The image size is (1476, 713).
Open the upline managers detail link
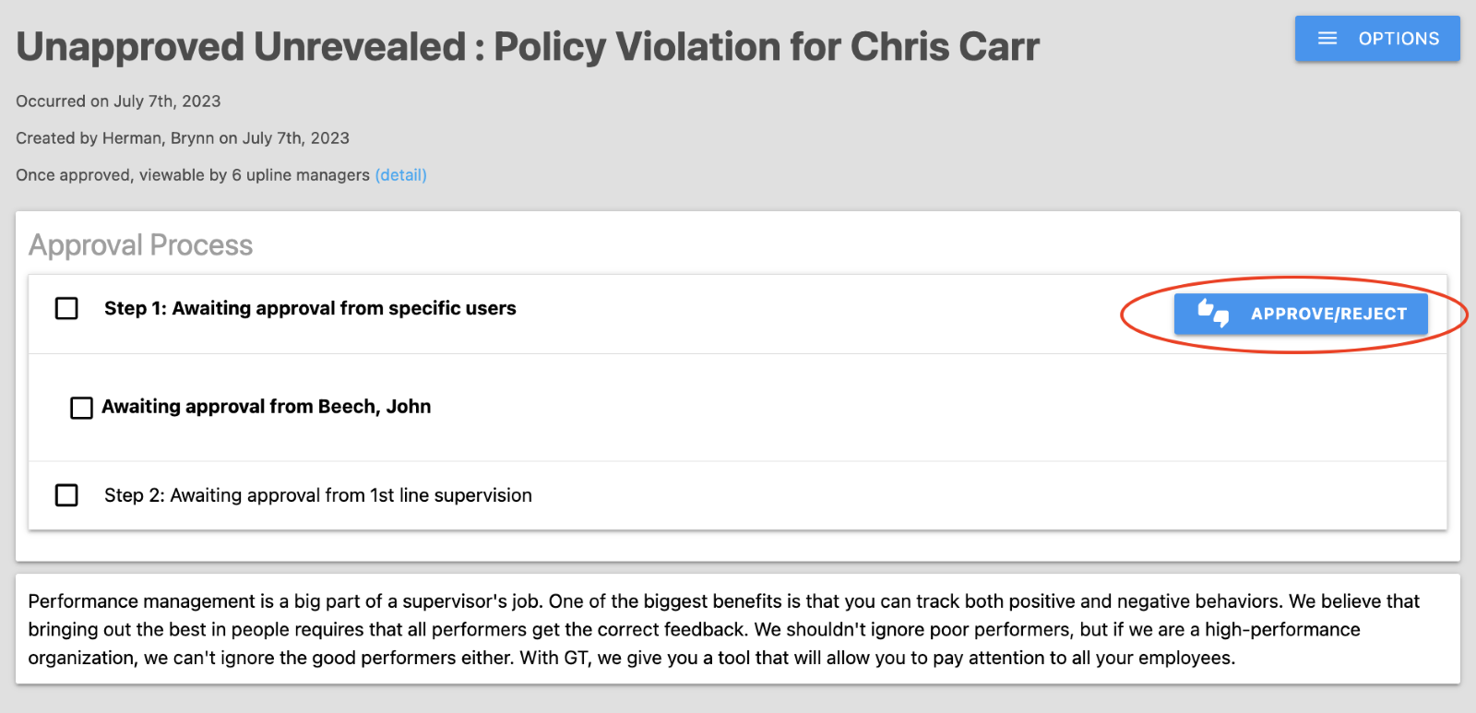tap(400, 175)
